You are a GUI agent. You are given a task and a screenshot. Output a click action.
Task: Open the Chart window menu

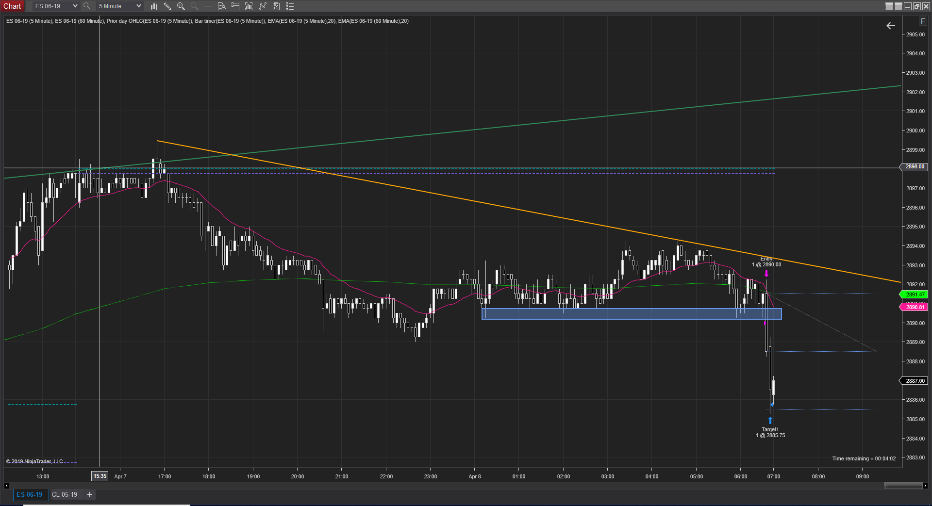(x=12, y=6)
